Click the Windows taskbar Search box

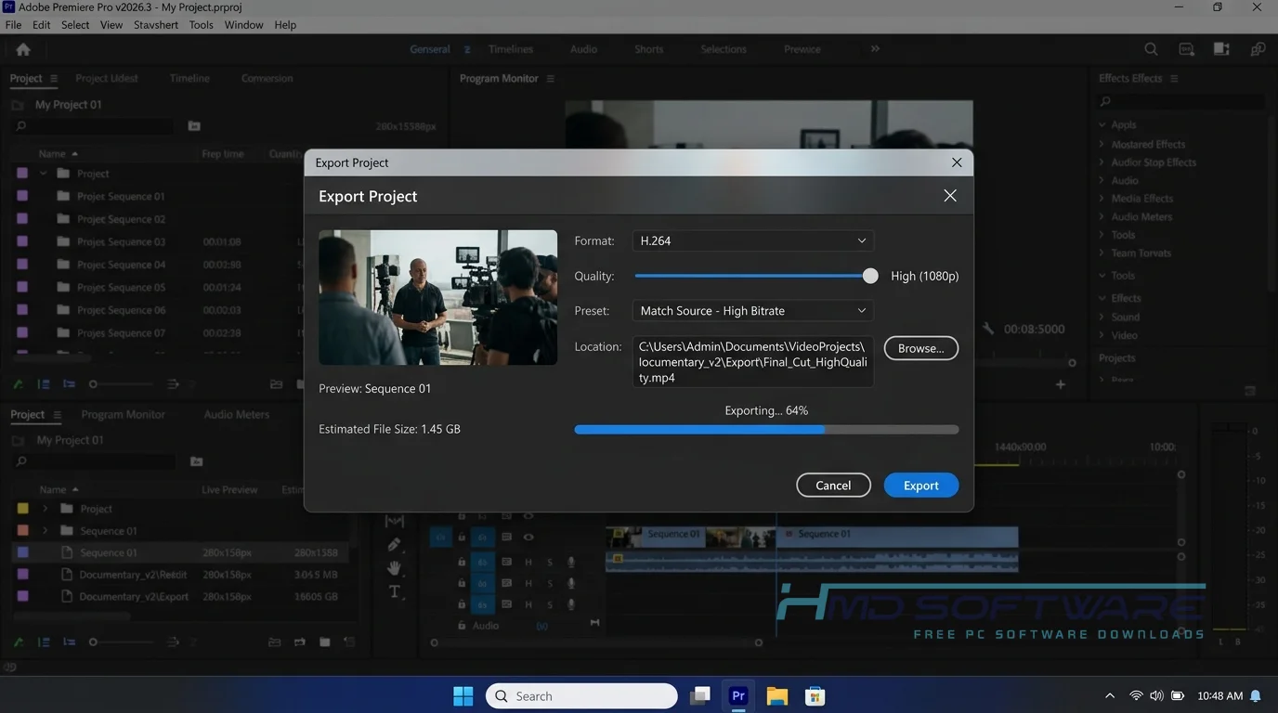point(581,695)
